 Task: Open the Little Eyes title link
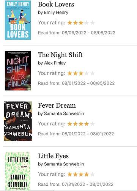[53, 156]
